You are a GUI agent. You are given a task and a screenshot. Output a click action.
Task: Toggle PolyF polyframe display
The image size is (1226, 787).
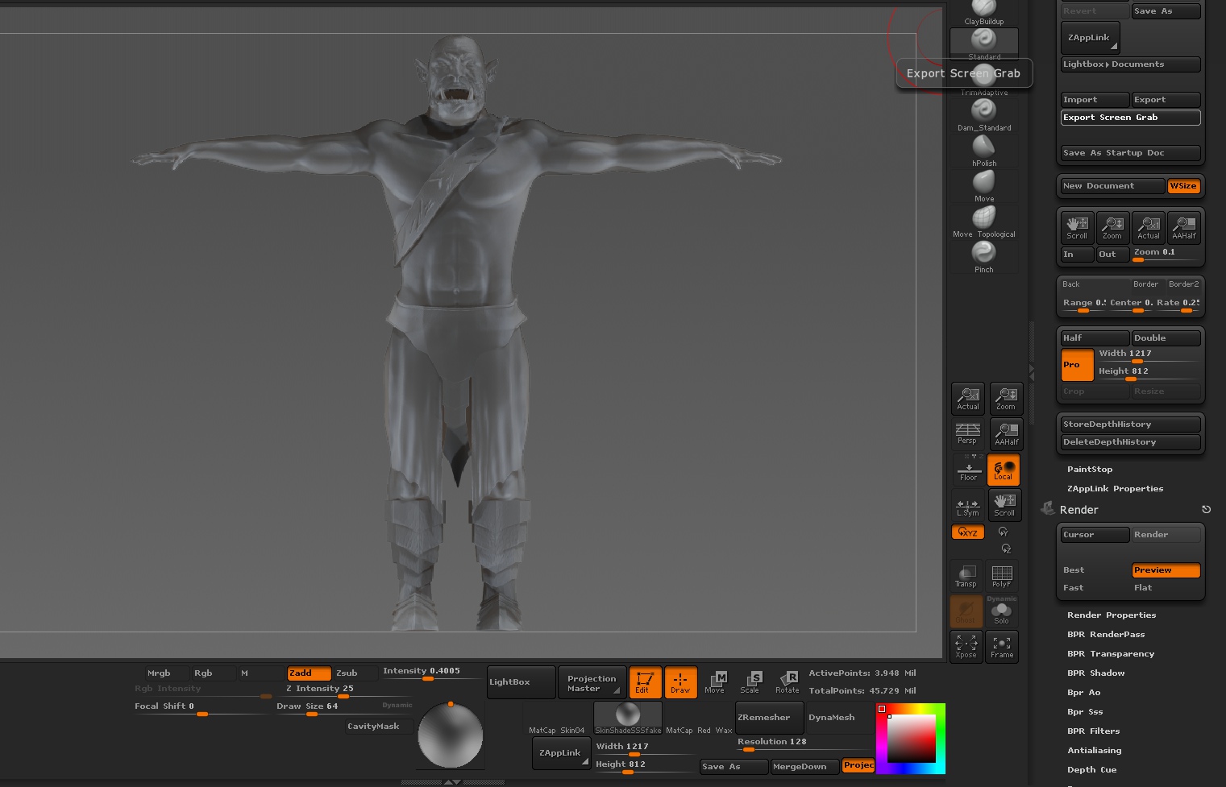coord(1002,575)
